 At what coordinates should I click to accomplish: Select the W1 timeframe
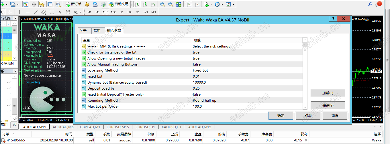(x=146, y=12)
